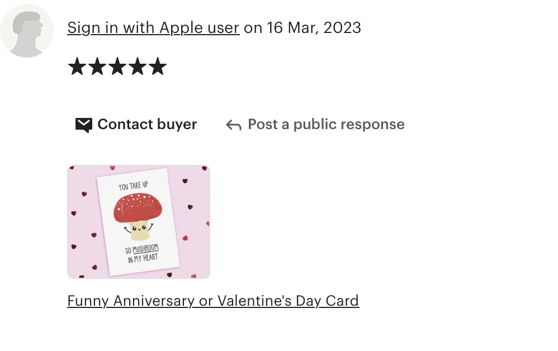Click the red mushroom cap illustration
Viewport: 558px width, 351px height.
pyautogui.click(x=138, y=208)
